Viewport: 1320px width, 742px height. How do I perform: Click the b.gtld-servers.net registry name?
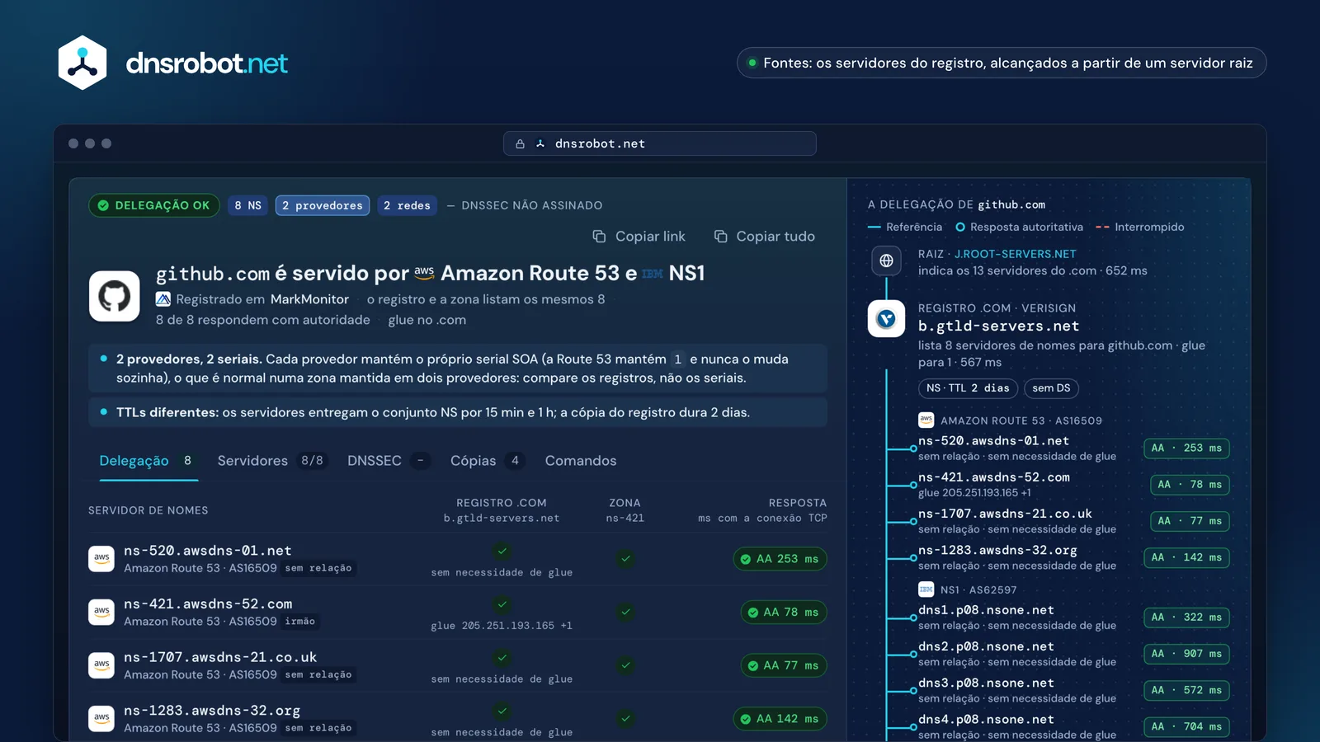pos(998,326)
